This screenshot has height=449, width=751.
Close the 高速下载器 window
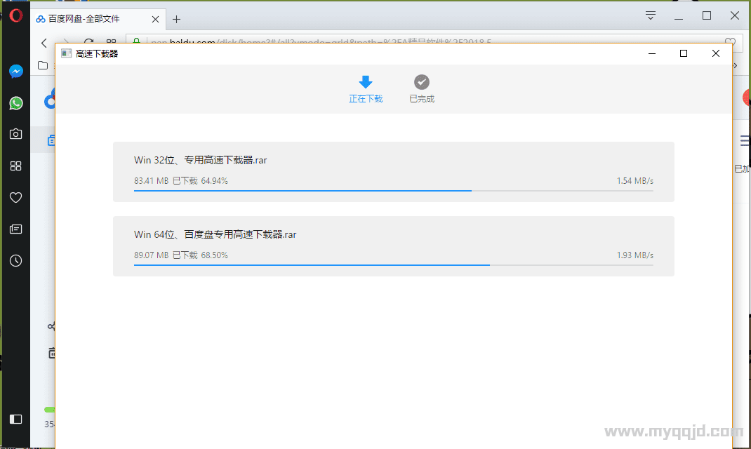click(x=716, y=53)
